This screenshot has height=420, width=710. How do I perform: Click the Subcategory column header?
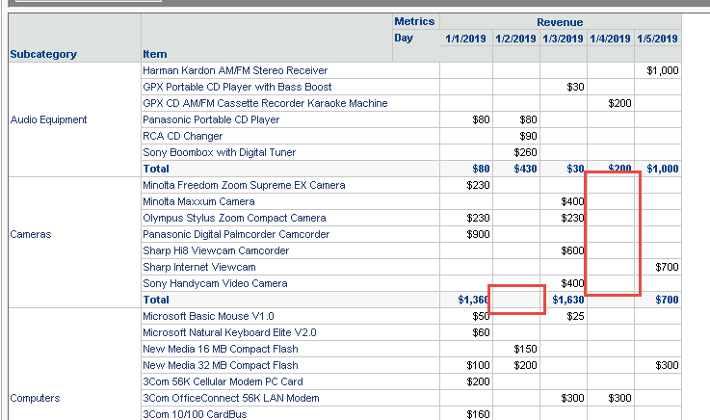(43, 54)
